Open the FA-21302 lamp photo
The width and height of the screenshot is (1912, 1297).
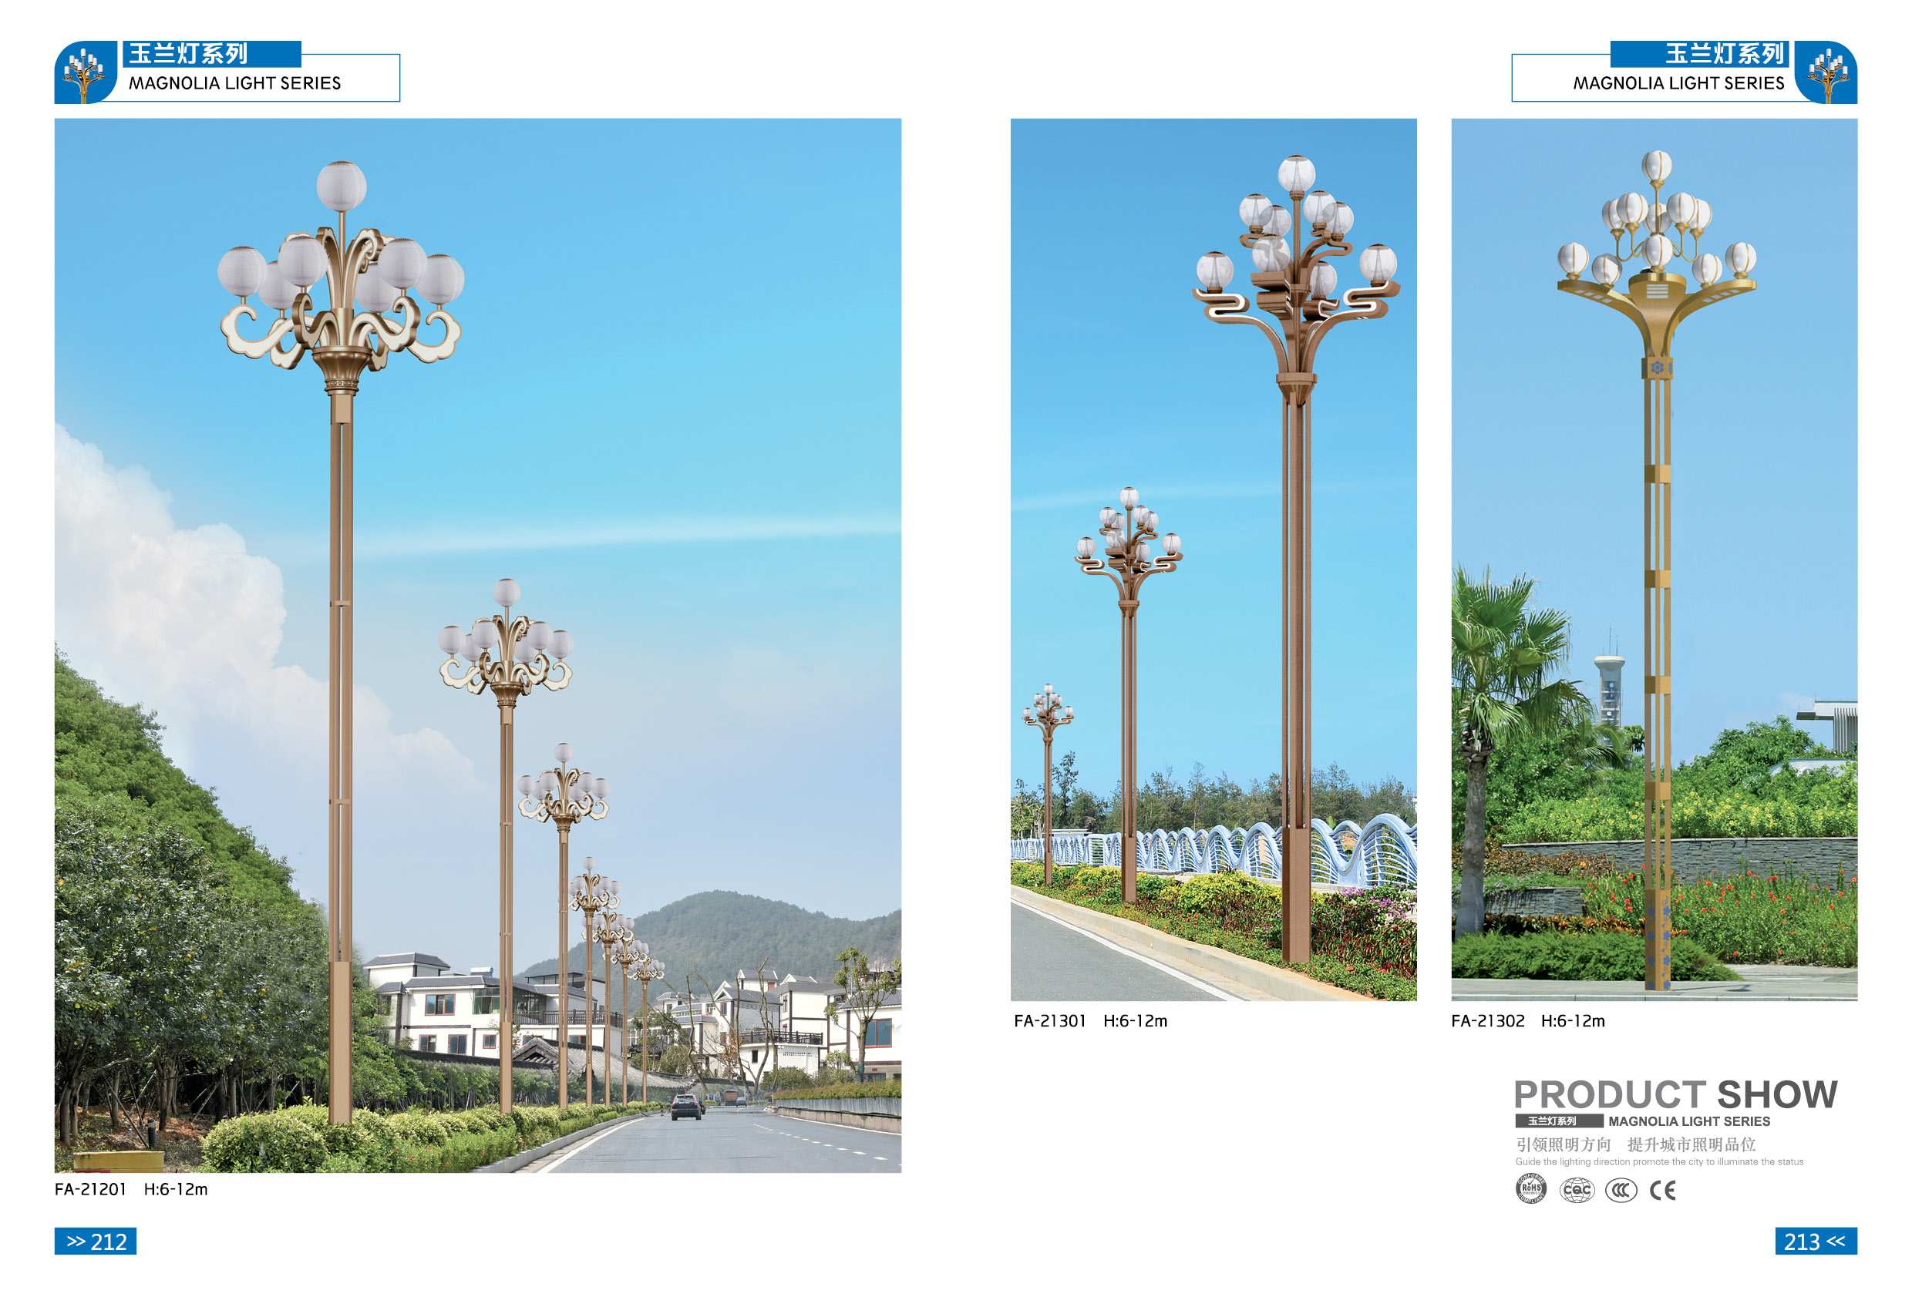click(x=1654, y=559)
